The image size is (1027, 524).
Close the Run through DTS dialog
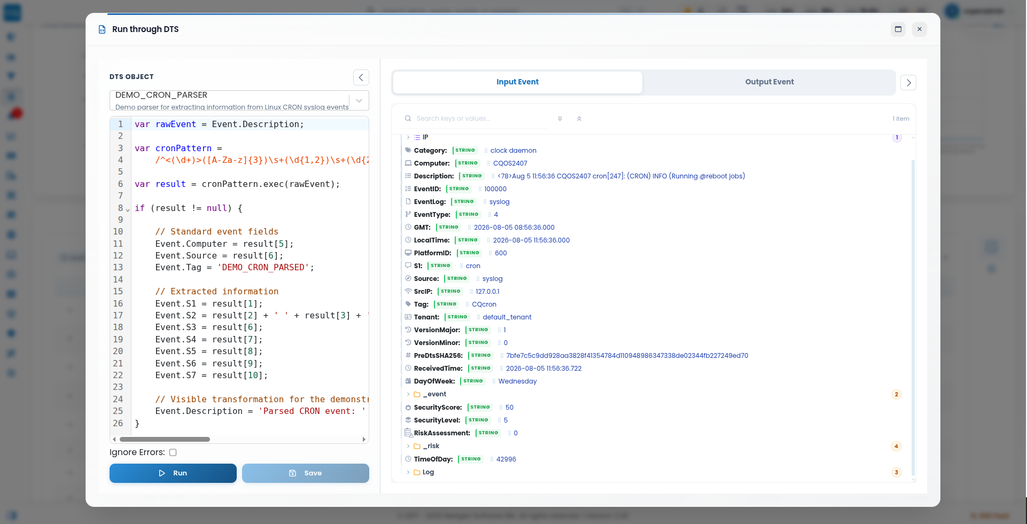coord(920,29)
